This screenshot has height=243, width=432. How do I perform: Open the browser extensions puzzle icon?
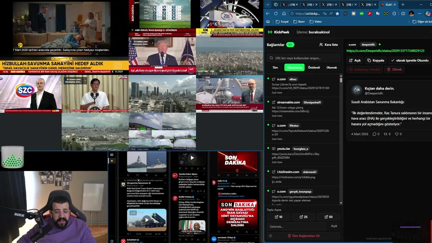[x=394, y=13]
